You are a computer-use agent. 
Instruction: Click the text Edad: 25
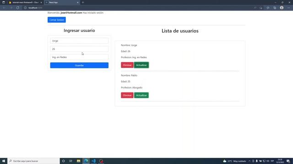click(x=125, y=82)
